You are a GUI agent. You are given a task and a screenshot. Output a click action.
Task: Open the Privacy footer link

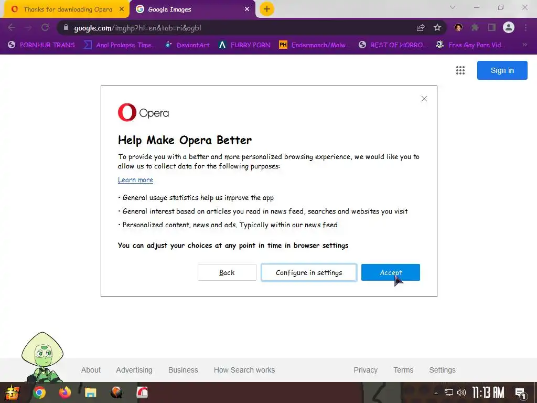tap(366, 370)
